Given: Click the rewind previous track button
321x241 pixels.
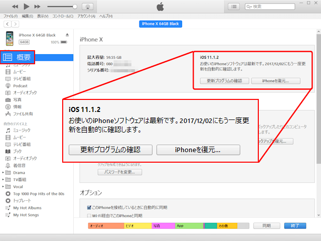Looking at the screenshot, I should (x=15, y=7).
